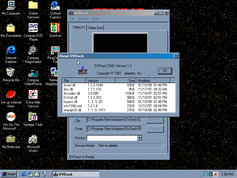Click the red system tray icon beside clock

[216, 174]
